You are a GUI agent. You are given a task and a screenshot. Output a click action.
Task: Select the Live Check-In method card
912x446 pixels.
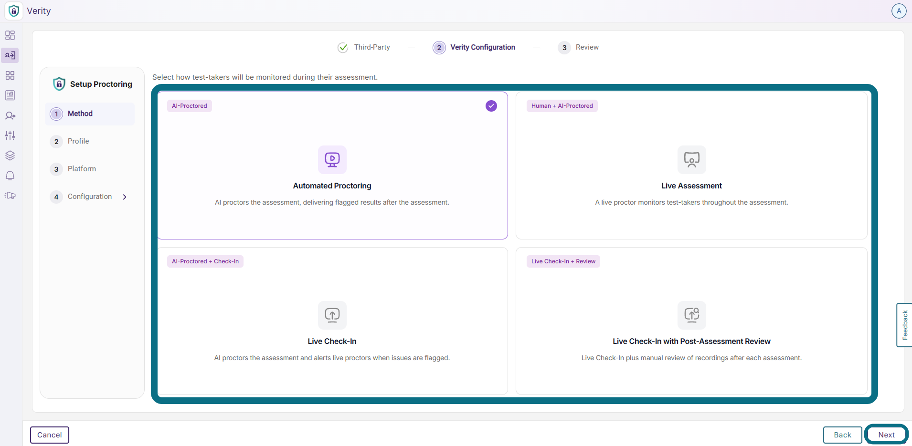click(x=332, y=321)
